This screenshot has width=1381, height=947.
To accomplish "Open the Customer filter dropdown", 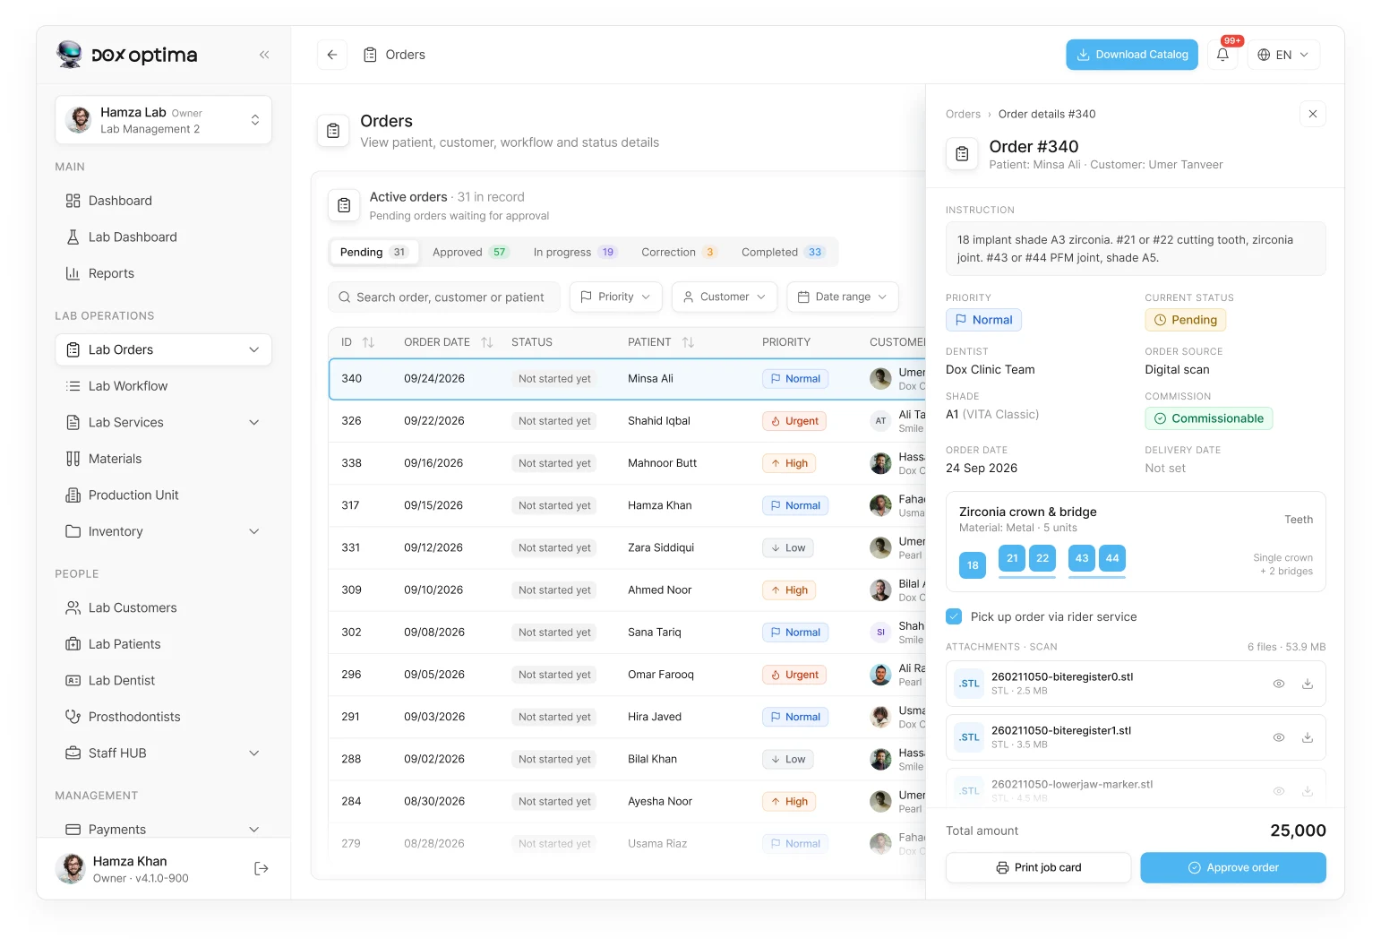I will [725, 297].
